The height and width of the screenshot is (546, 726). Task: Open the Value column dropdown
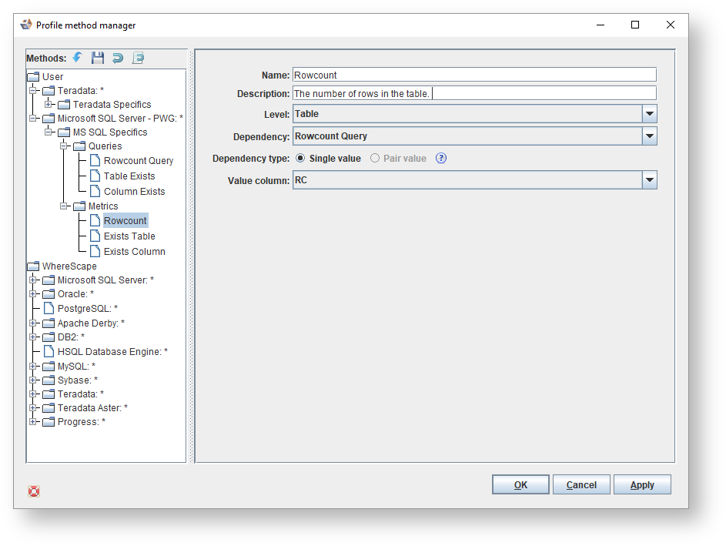(x=649, y=181)
